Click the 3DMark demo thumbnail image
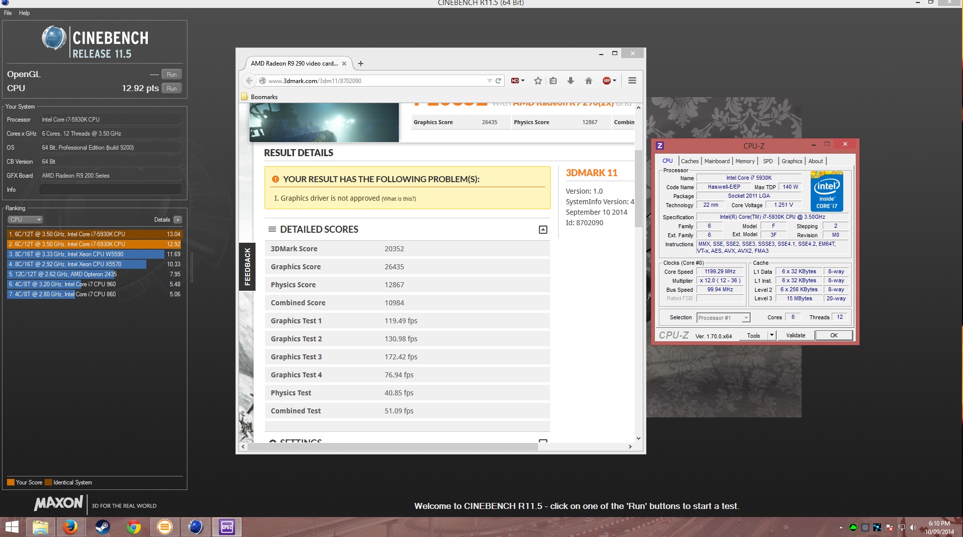 click(324, 123)
